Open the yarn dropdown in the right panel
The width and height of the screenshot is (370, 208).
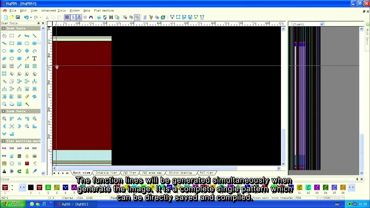(321, 24)
